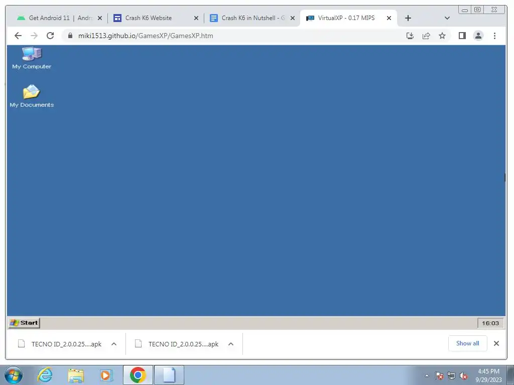Show hidden system tray icons

click(427, 376)
